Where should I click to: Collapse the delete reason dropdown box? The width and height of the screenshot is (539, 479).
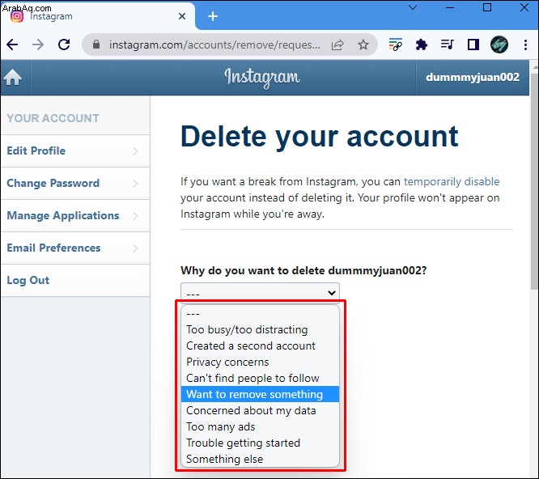(260, 293)
